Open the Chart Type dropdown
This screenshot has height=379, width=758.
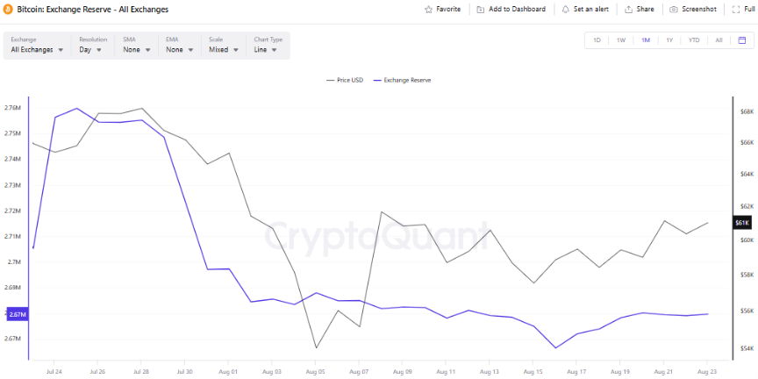pos(268,50)
